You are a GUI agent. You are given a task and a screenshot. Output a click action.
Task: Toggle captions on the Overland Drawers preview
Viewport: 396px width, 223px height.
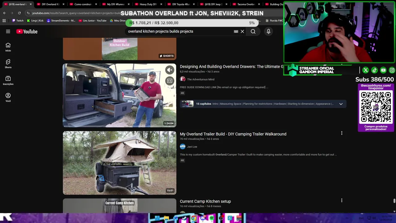point(170,81)
